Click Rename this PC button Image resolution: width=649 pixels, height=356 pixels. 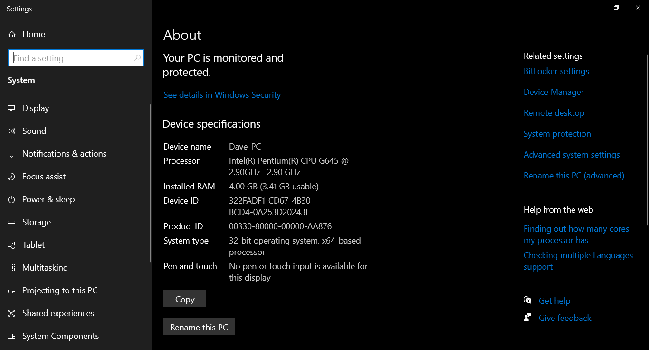[x=199, y=328]
